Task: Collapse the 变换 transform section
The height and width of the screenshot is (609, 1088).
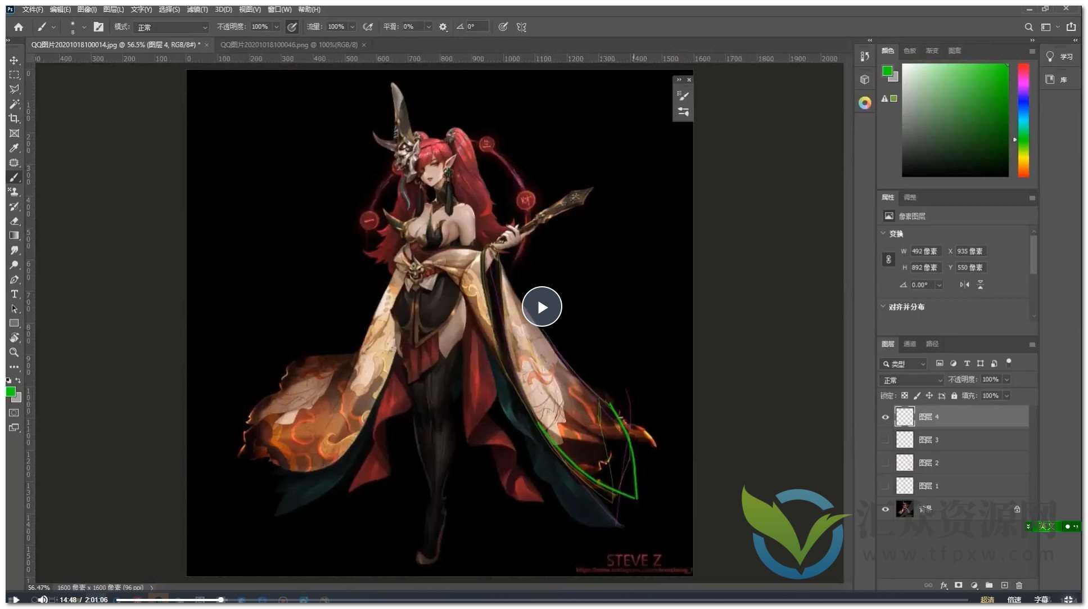Action: pos(883,233)
